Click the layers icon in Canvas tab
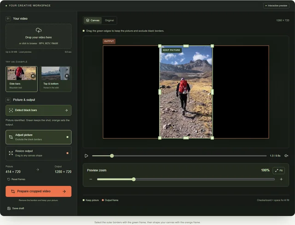 (88, 20)
